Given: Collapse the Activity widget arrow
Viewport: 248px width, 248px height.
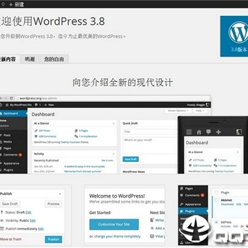Looking at the screenshot, I should point(114,154).
